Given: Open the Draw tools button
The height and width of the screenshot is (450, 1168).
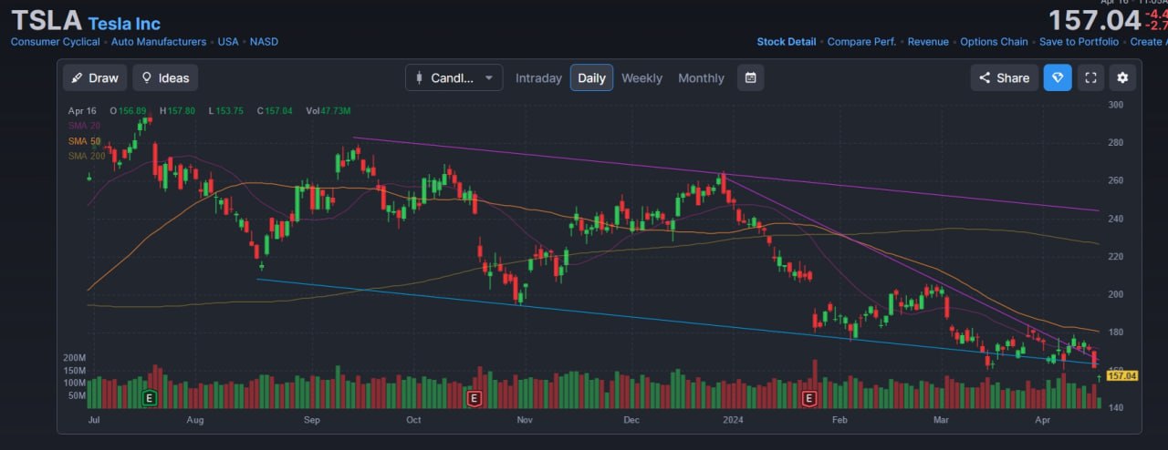Looking at the screenshot, I should click(95, 77).
